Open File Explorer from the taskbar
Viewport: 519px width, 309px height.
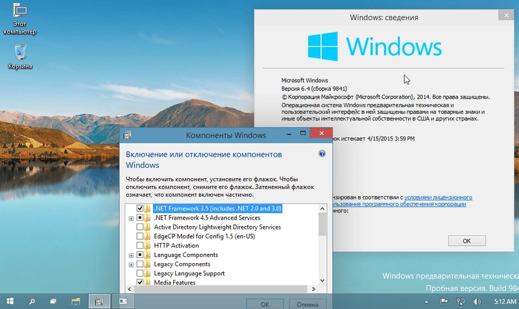pyautogui.click(x=76, y=301)
